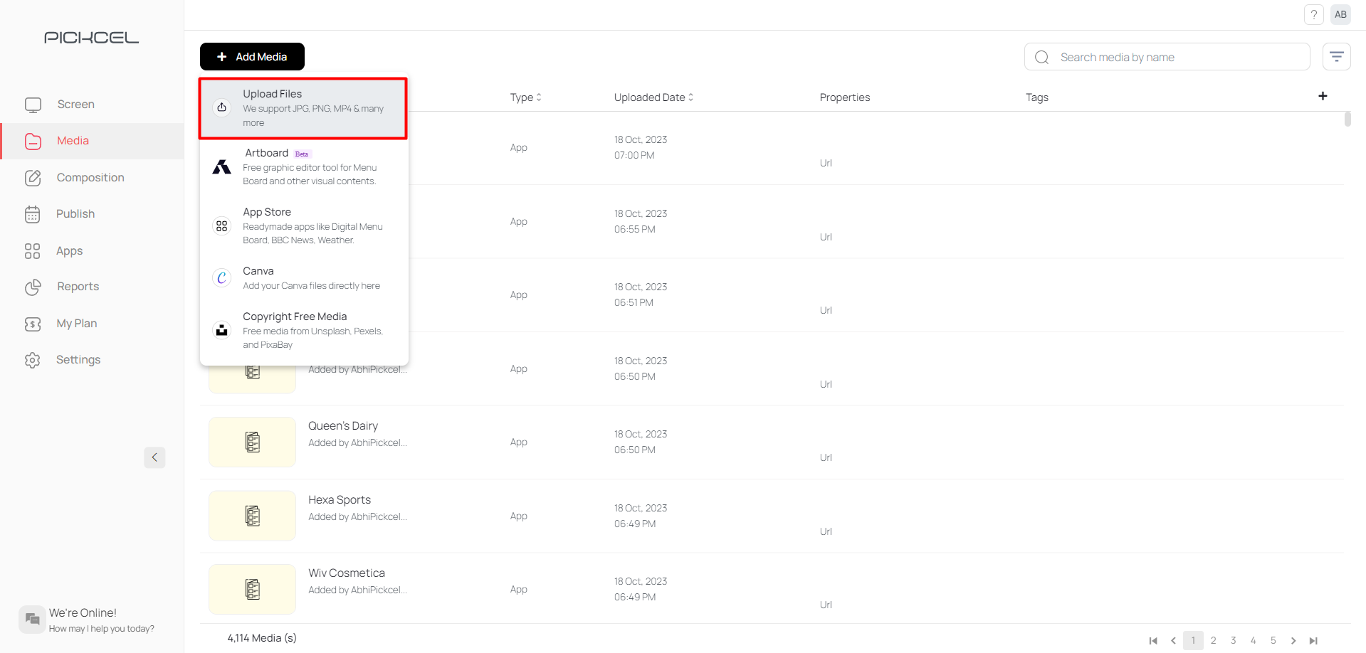The width and height of the screenshot is (1366, 653).
Task: Click the Pickcel logo
Action: click(x=92, y=38)
